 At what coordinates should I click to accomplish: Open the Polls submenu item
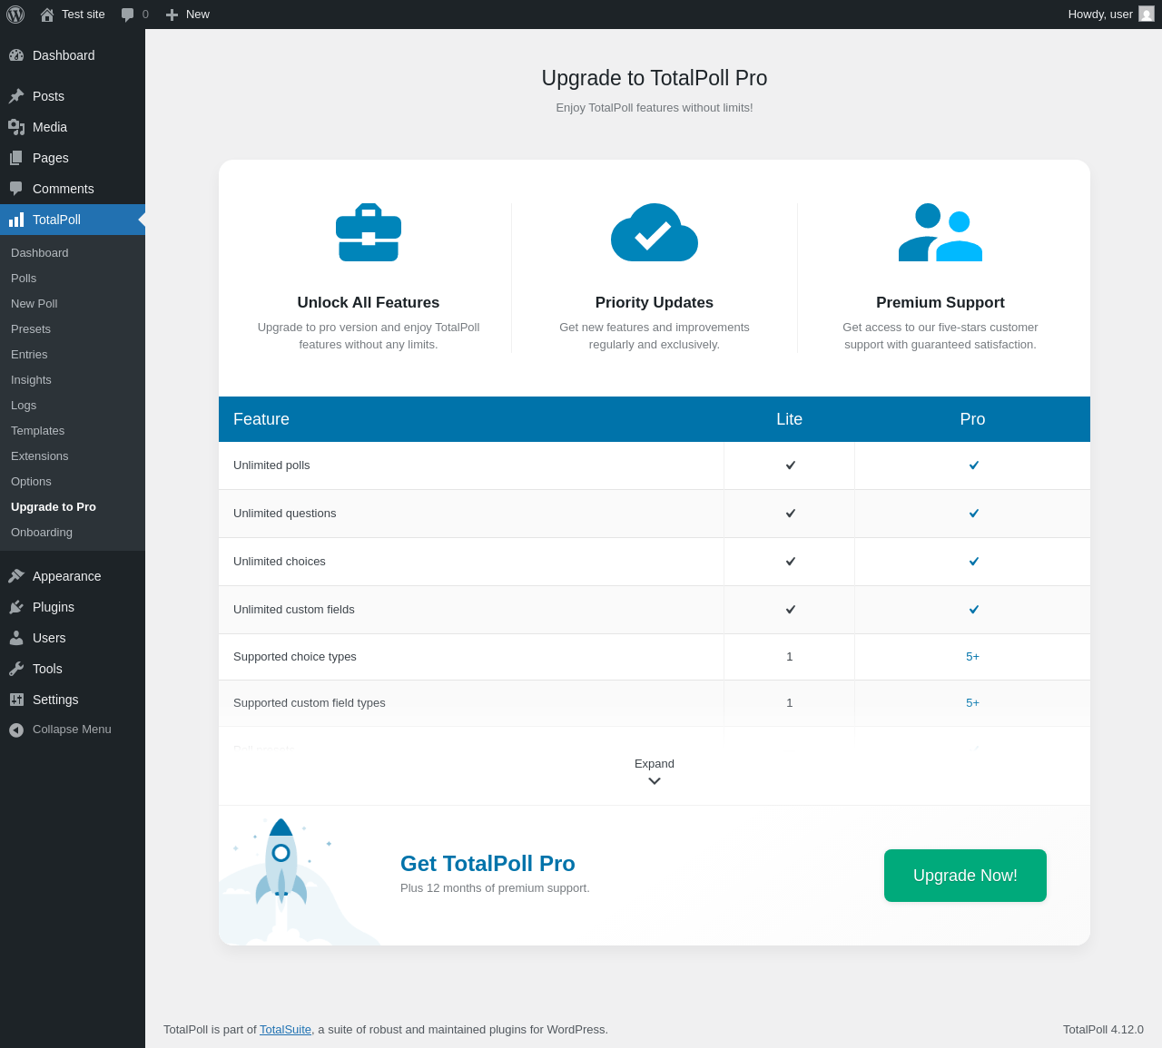pyautogui.click(x=24, y=279)
